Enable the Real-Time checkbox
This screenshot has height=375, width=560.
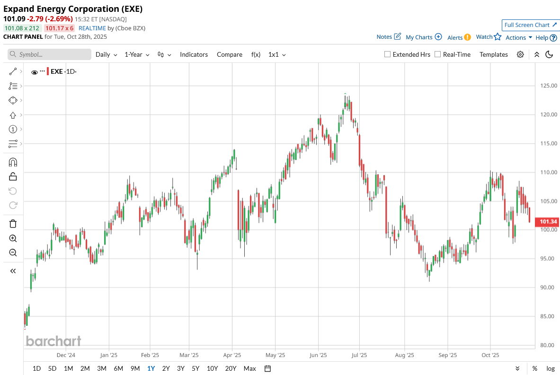pos(437,54)
